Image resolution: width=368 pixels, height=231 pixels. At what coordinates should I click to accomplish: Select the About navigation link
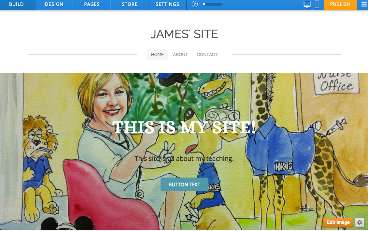[x=180, y=54]
